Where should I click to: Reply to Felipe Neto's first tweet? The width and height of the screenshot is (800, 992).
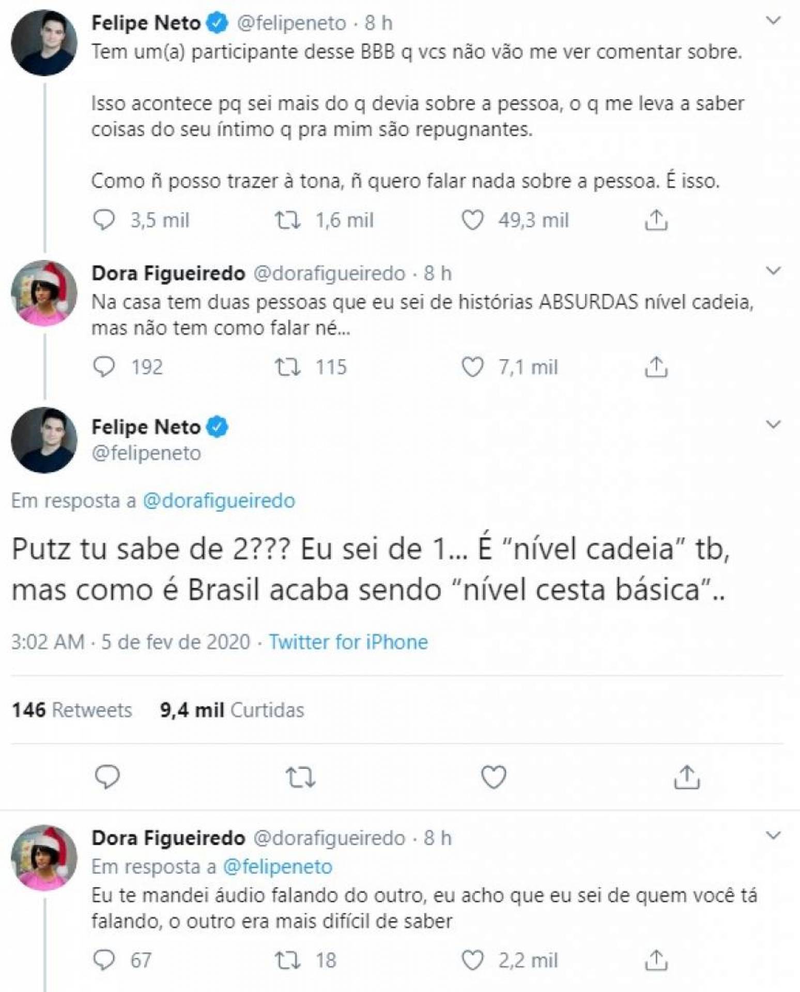(x=104, y=220)
